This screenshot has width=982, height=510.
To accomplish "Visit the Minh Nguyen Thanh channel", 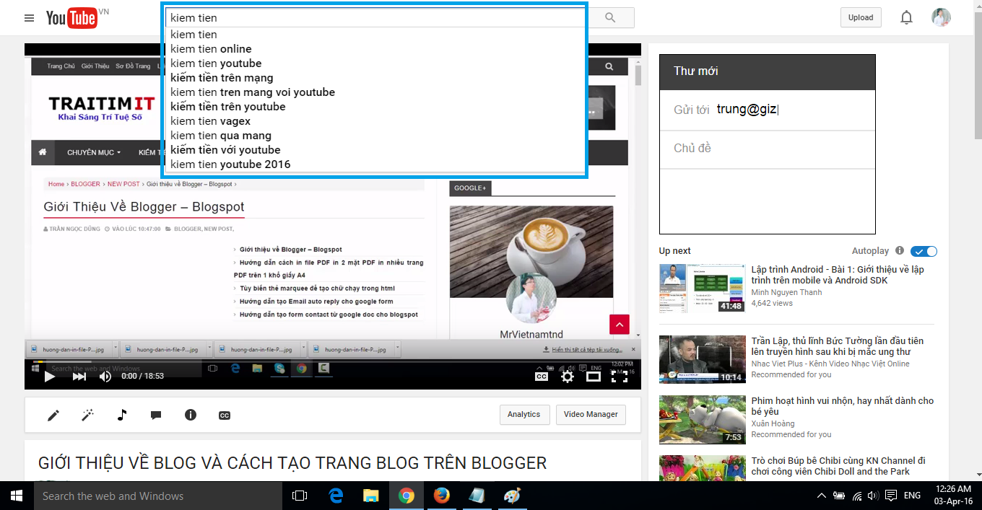I will pyautogui.click(x=786, y=292).
